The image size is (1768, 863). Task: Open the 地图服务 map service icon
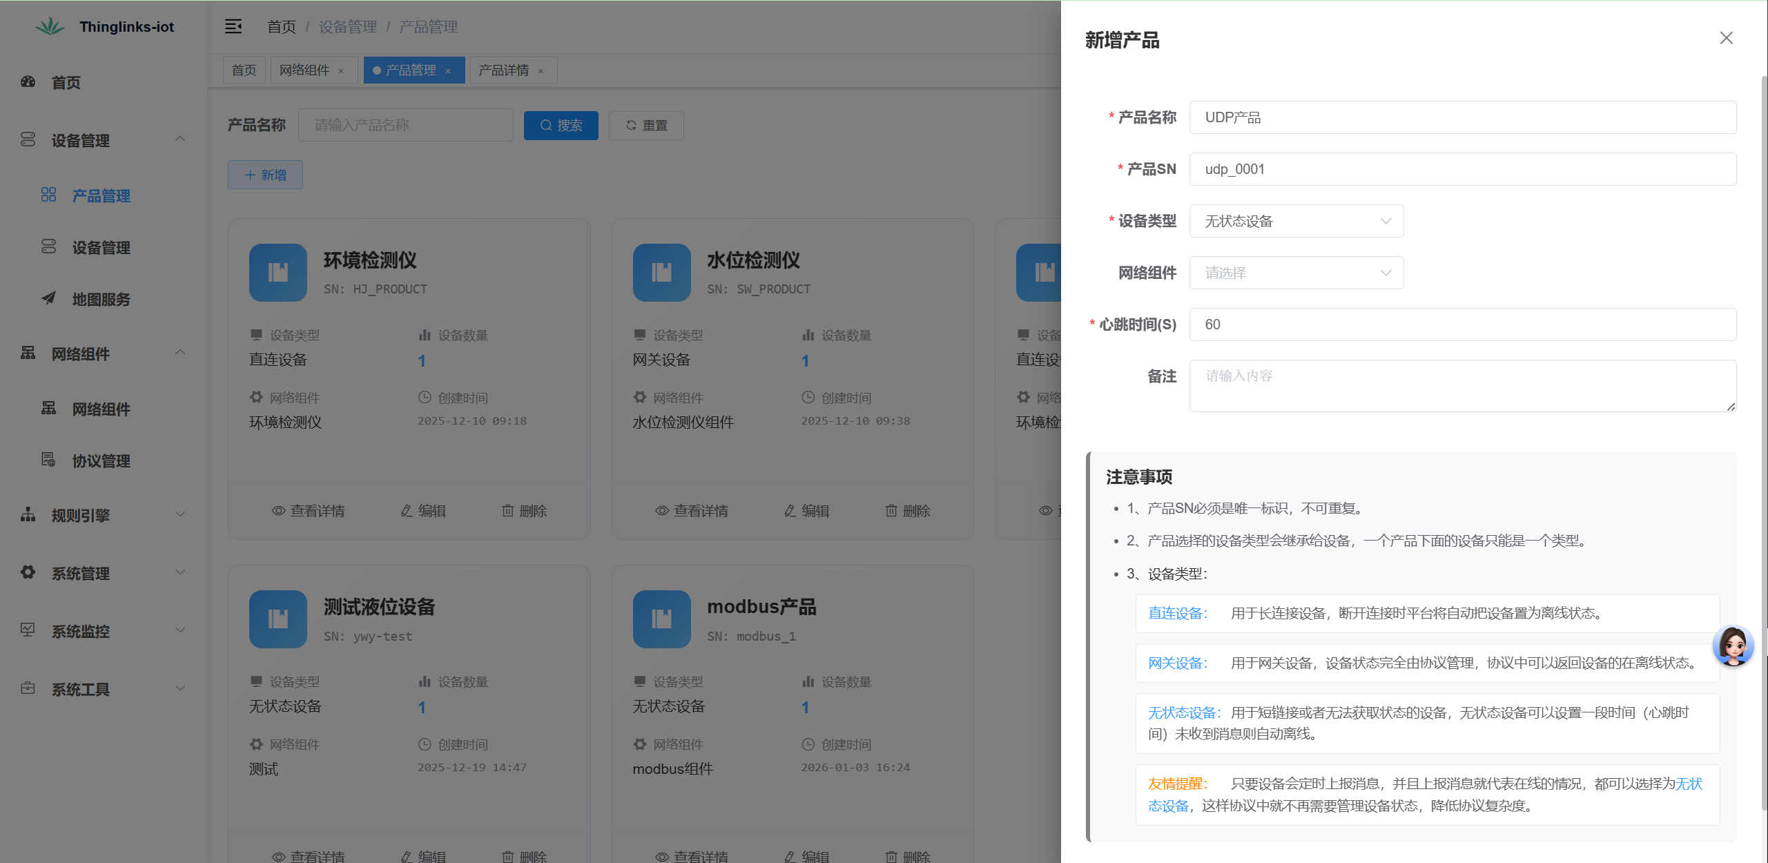click(x=48, y=299)
